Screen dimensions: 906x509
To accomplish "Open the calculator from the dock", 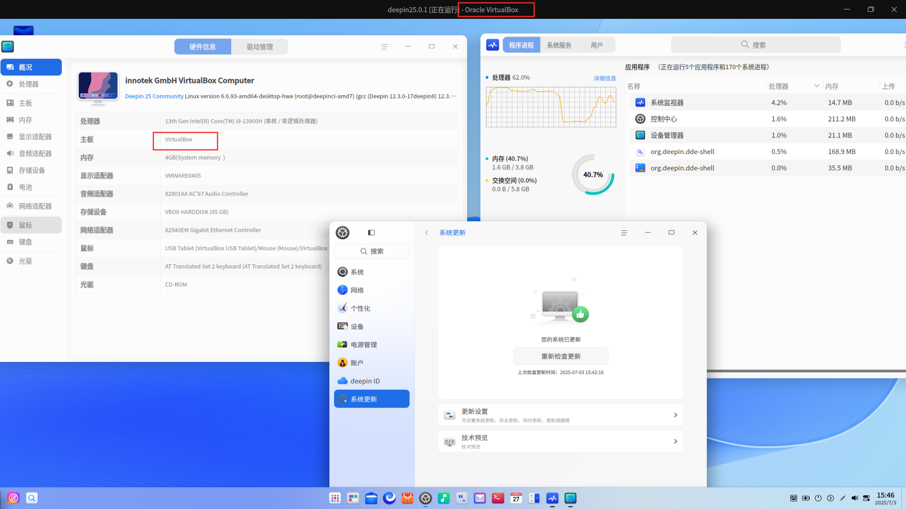I will point(534,498).
